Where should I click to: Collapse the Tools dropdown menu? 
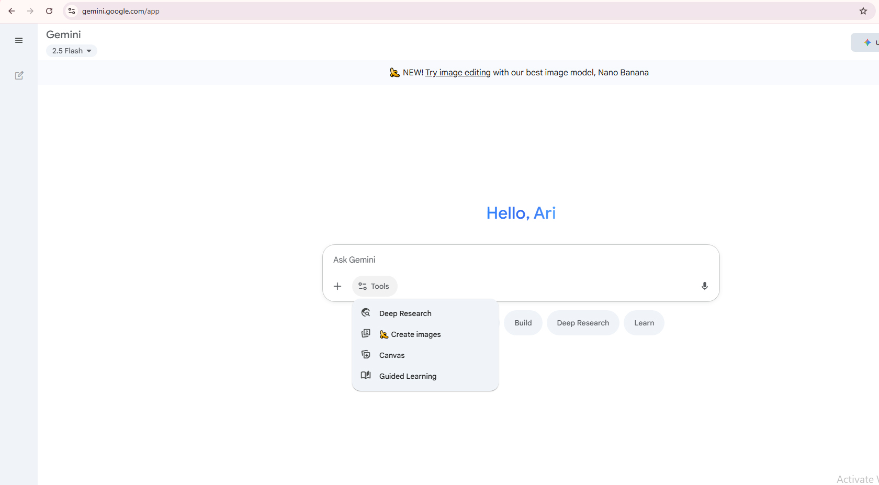click(x=375, y=286)
